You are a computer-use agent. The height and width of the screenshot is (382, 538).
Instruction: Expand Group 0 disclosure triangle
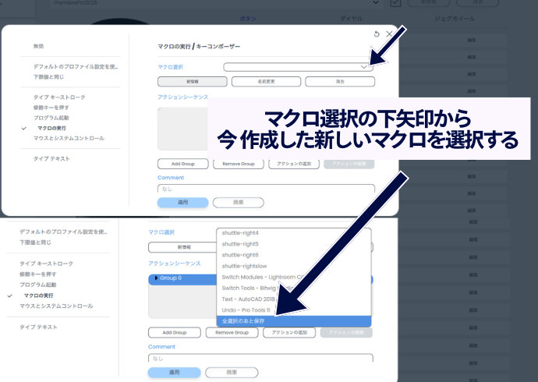point(156,278)
